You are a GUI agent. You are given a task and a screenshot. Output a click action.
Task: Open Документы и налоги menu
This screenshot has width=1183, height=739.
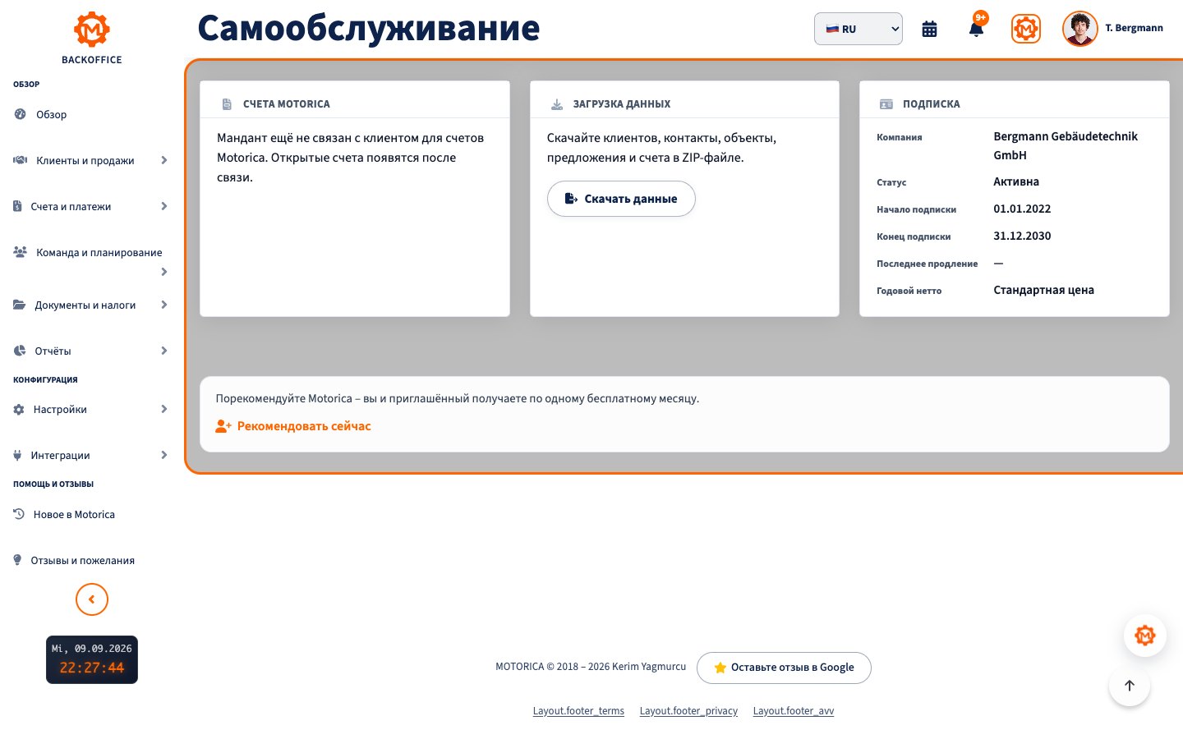pyautogui.click(x=85, y=305)
